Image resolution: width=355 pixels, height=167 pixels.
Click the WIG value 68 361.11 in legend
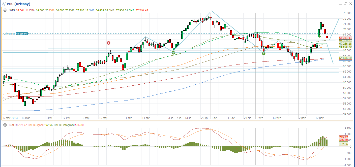(21, 10)
